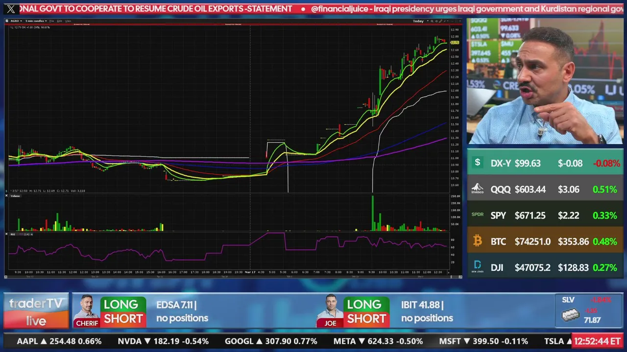
Task: Click the chart window icon beside AGRO
Action: coord(7,21)
